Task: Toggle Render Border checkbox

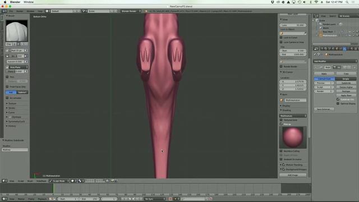Action: coord(281,66)
